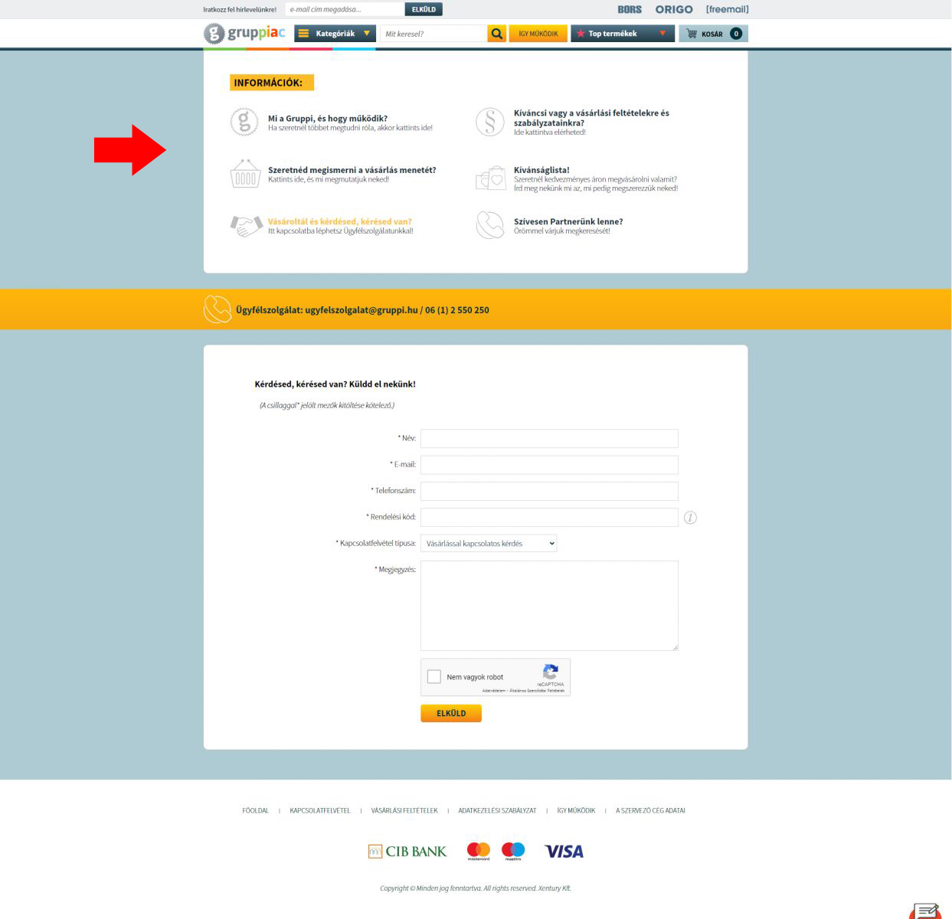The image size is (952, 919).
Task: Click the wishlist gift bags icon
Action: [490, 178]
